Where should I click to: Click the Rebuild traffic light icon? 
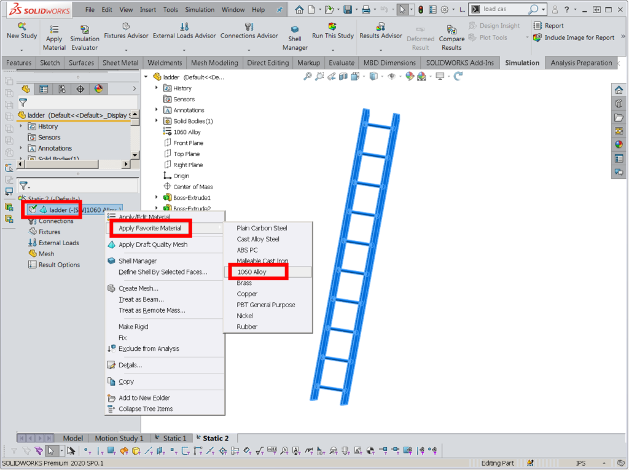click(x=420, y=10)
